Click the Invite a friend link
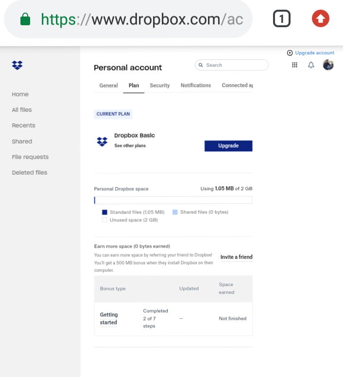Viewport: 343px width, 377px height. 236,257
